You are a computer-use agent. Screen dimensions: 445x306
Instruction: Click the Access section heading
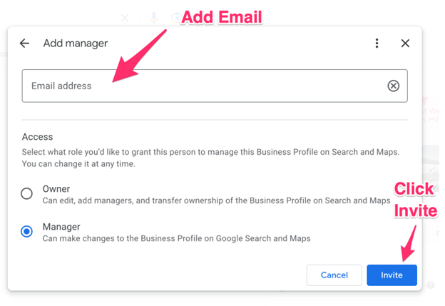point(38,137)
